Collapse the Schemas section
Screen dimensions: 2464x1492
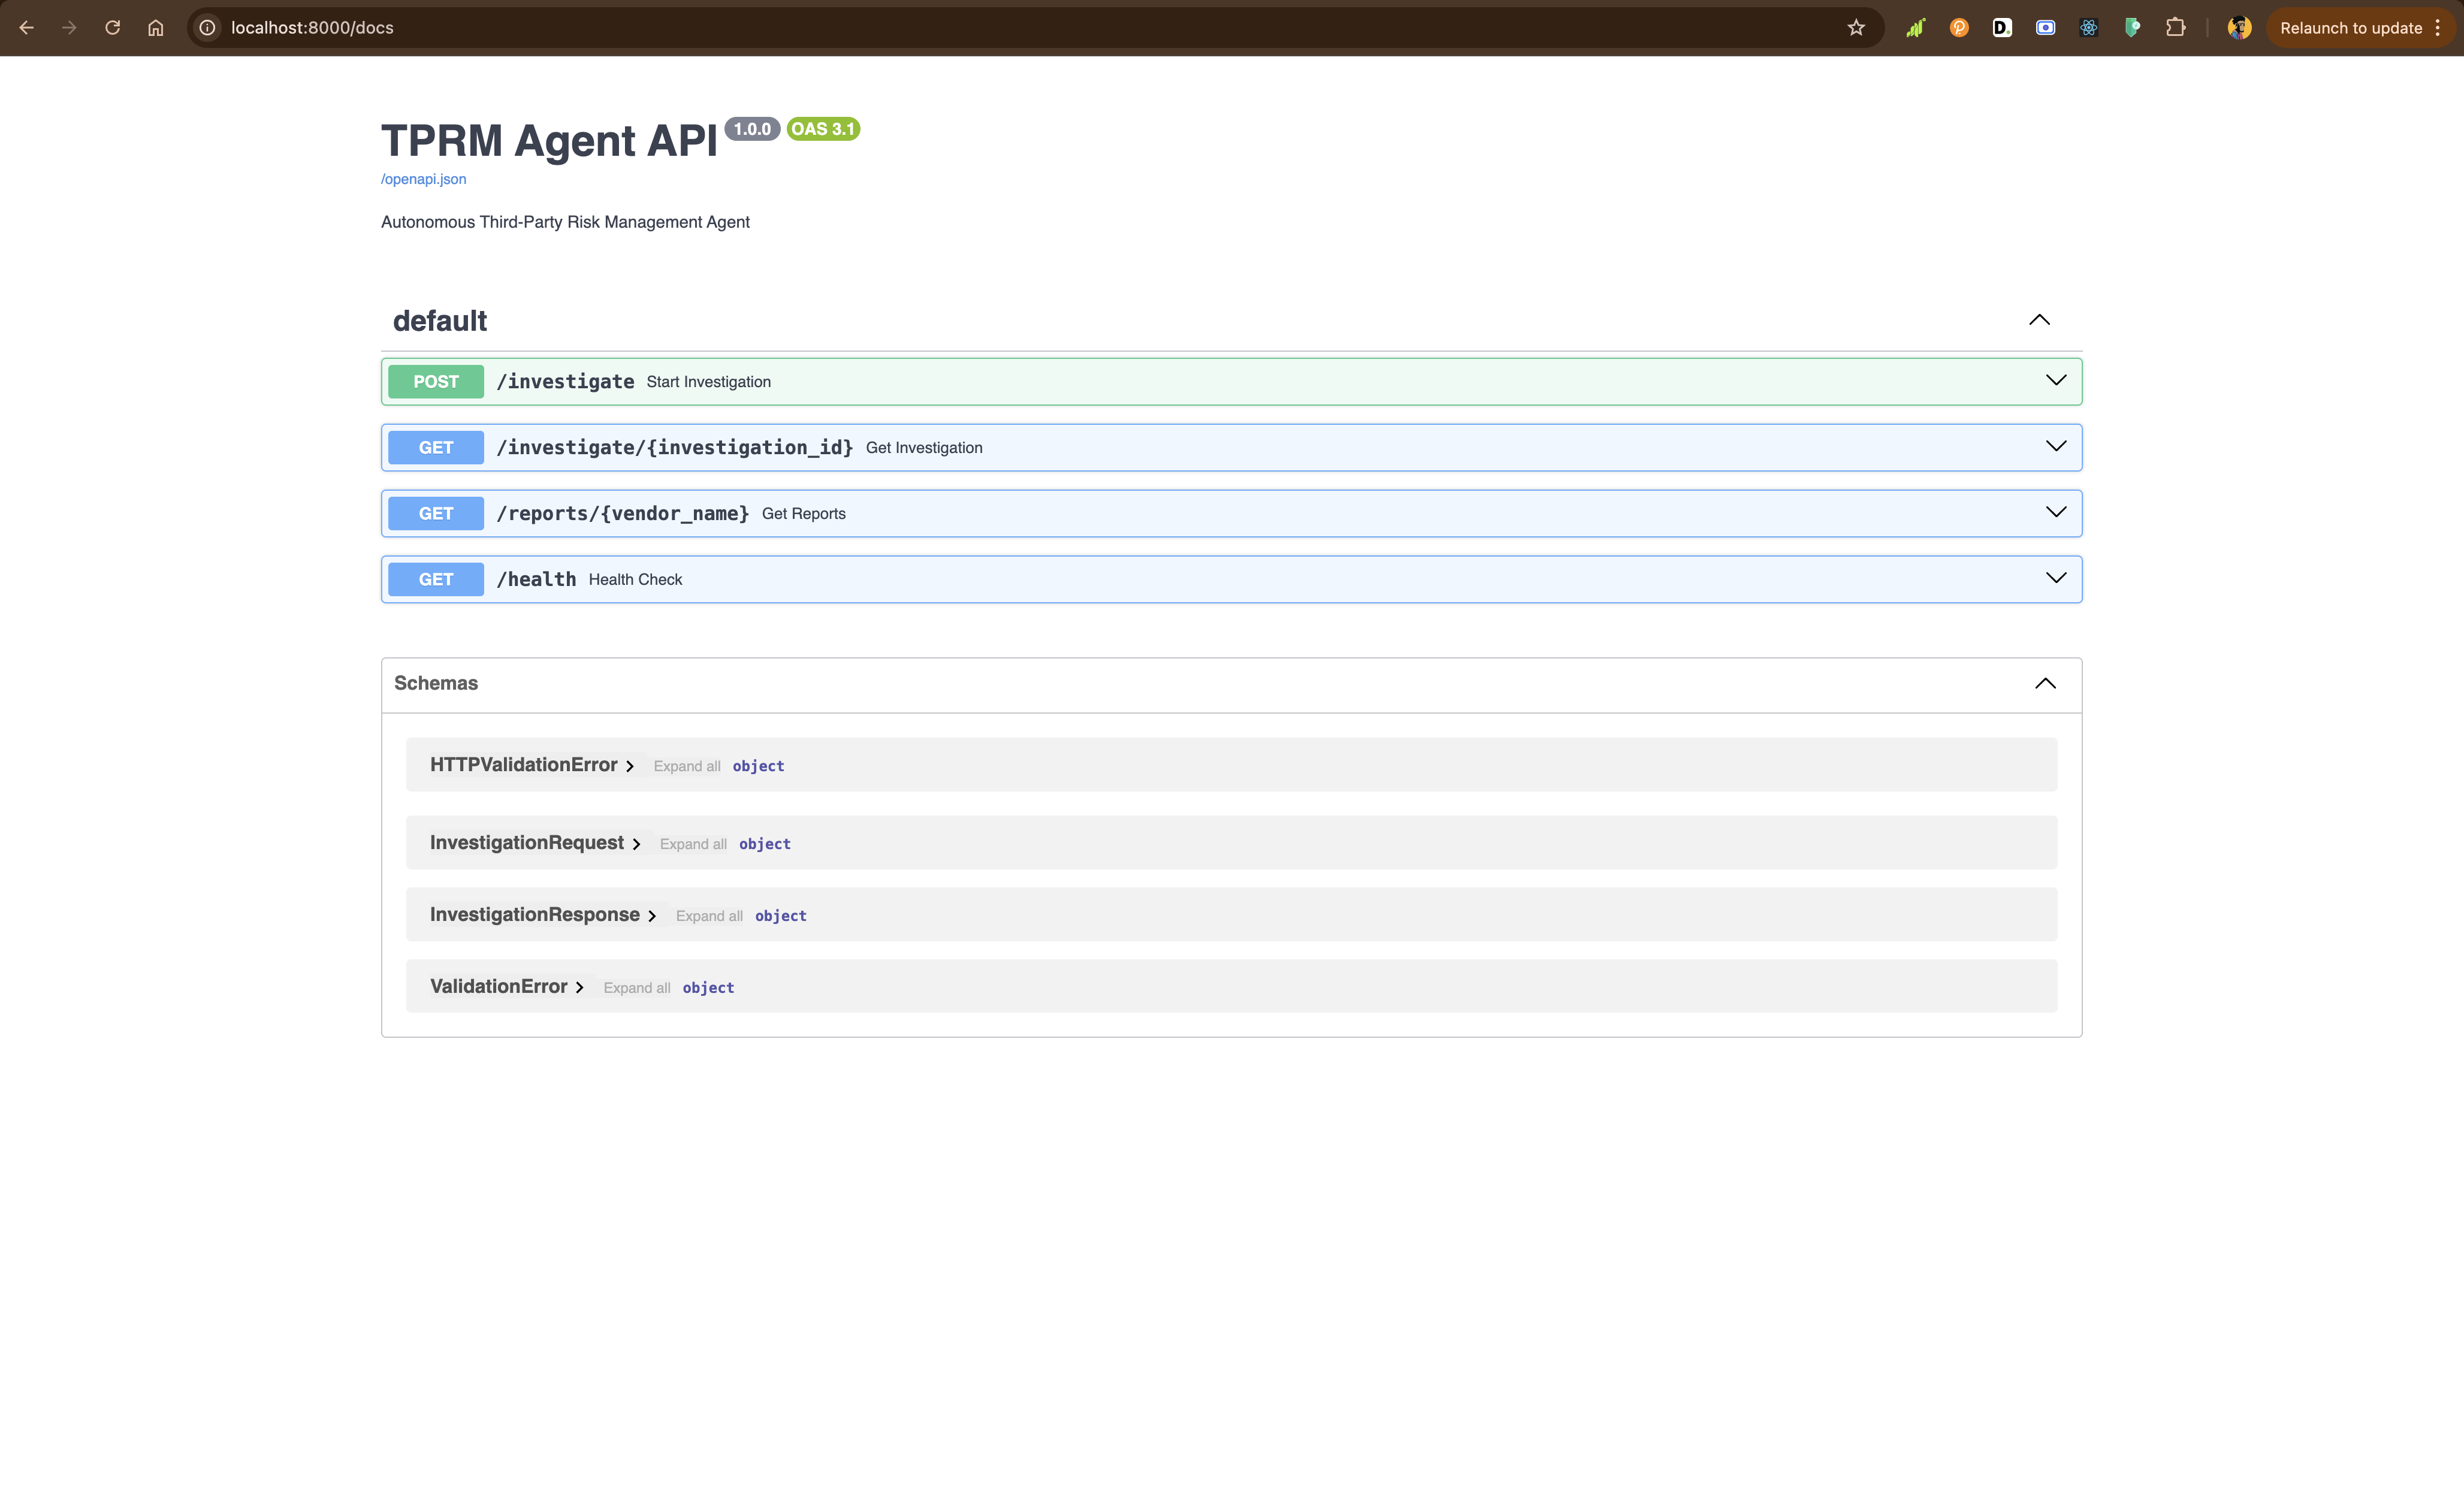(x=2044, y=684)
